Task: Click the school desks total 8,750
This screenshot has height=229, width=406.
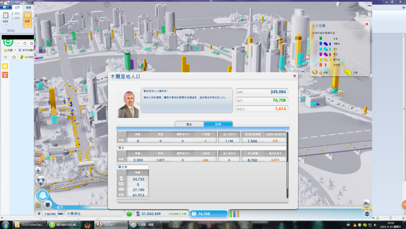Action: (x=252, y=160)
